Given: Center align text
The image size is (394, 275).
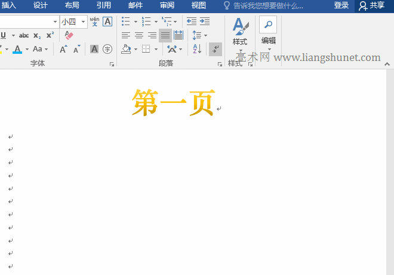Looking at the screenshot, I should pos(139,35).
